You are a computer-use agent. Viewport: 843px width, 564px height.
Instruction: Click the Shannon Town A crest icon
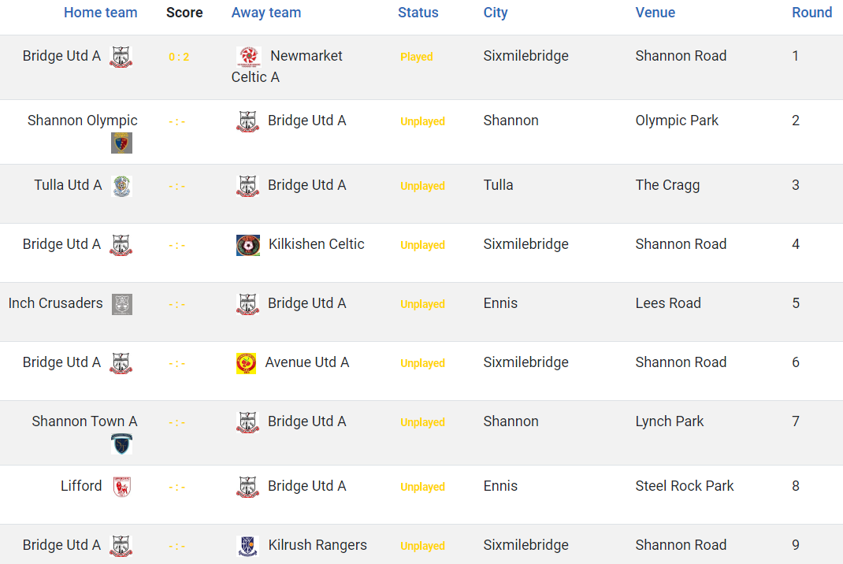pos(121,444)
